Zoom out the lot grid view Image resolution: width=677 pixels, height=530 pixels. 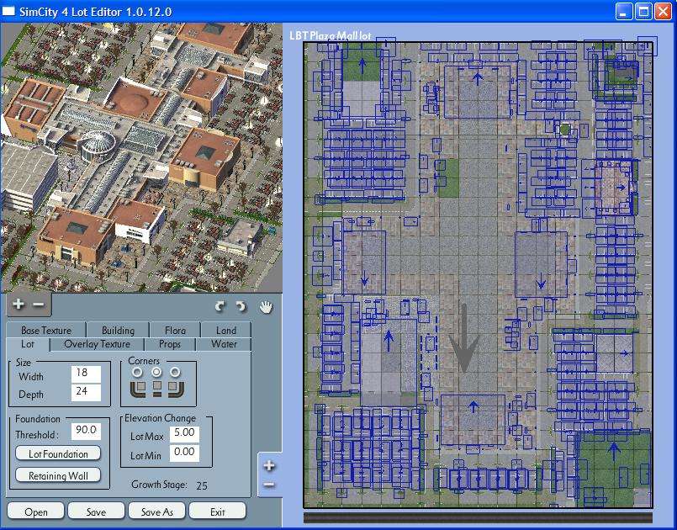pyautogui.click(x=268, y=485)
